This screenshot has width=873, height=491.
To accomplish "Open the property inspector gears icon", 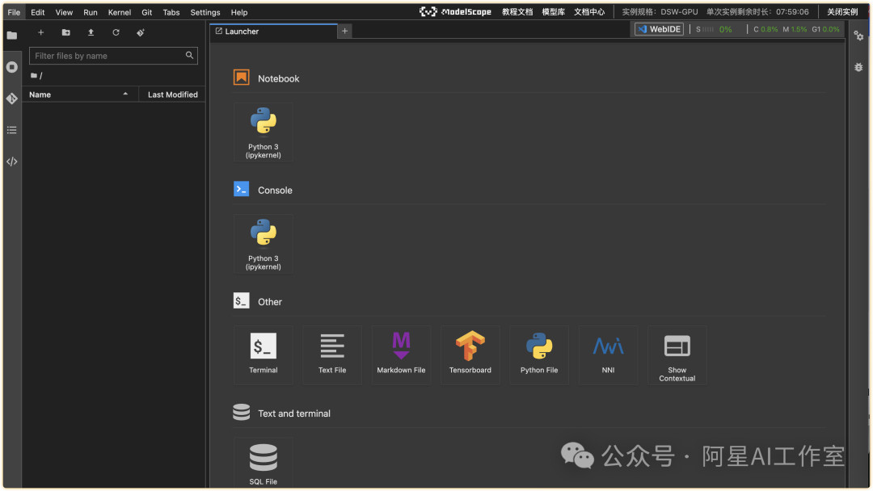I will pyautogui.click(x=858, y=36).
